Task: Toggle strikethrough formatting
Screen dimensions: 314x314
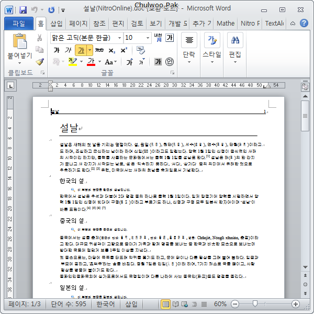Action: 99,50
